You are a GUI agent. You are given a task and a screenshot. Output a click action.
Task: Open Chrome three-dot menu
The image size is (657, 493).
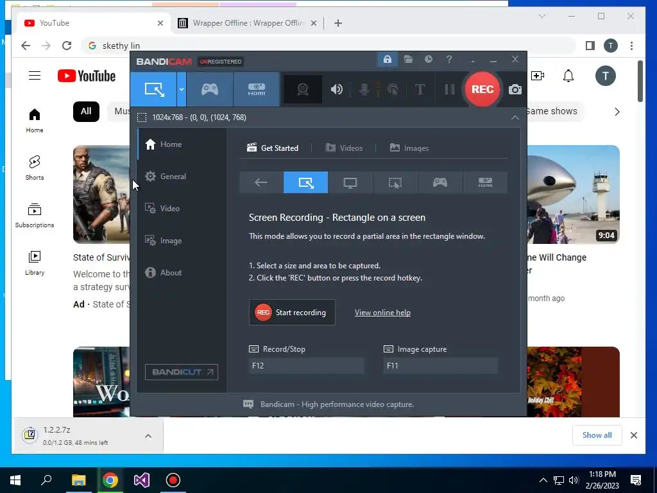[631, 46]
